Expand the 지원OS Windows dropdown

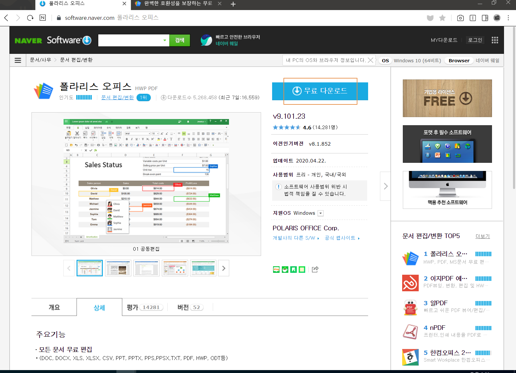321,213
